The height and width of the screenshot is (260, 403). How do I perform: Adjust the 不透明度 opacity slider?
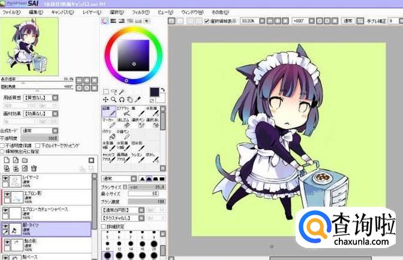[40, 138]
